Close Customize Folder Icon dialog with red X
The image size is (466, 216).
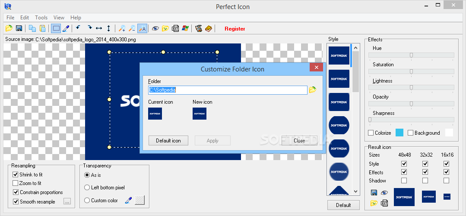pos(316,67)
